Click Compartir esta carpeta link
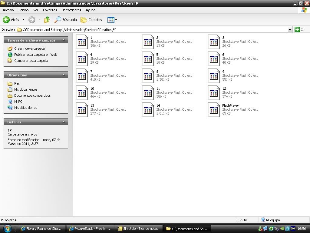The image size is (310, 241). click(x=31, y=61)
